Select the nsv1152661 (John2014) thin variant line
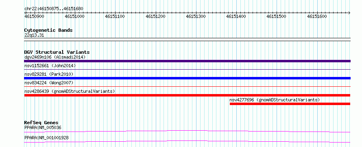Viewport: 362px width, 147px height. point(187,69)
